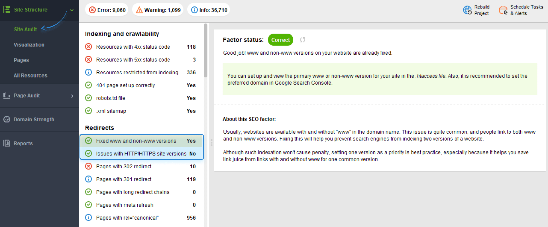The width and height of the screenshot is (548, 227).
Task: Click the Site Structure list icon
Action: coord(7,9)
